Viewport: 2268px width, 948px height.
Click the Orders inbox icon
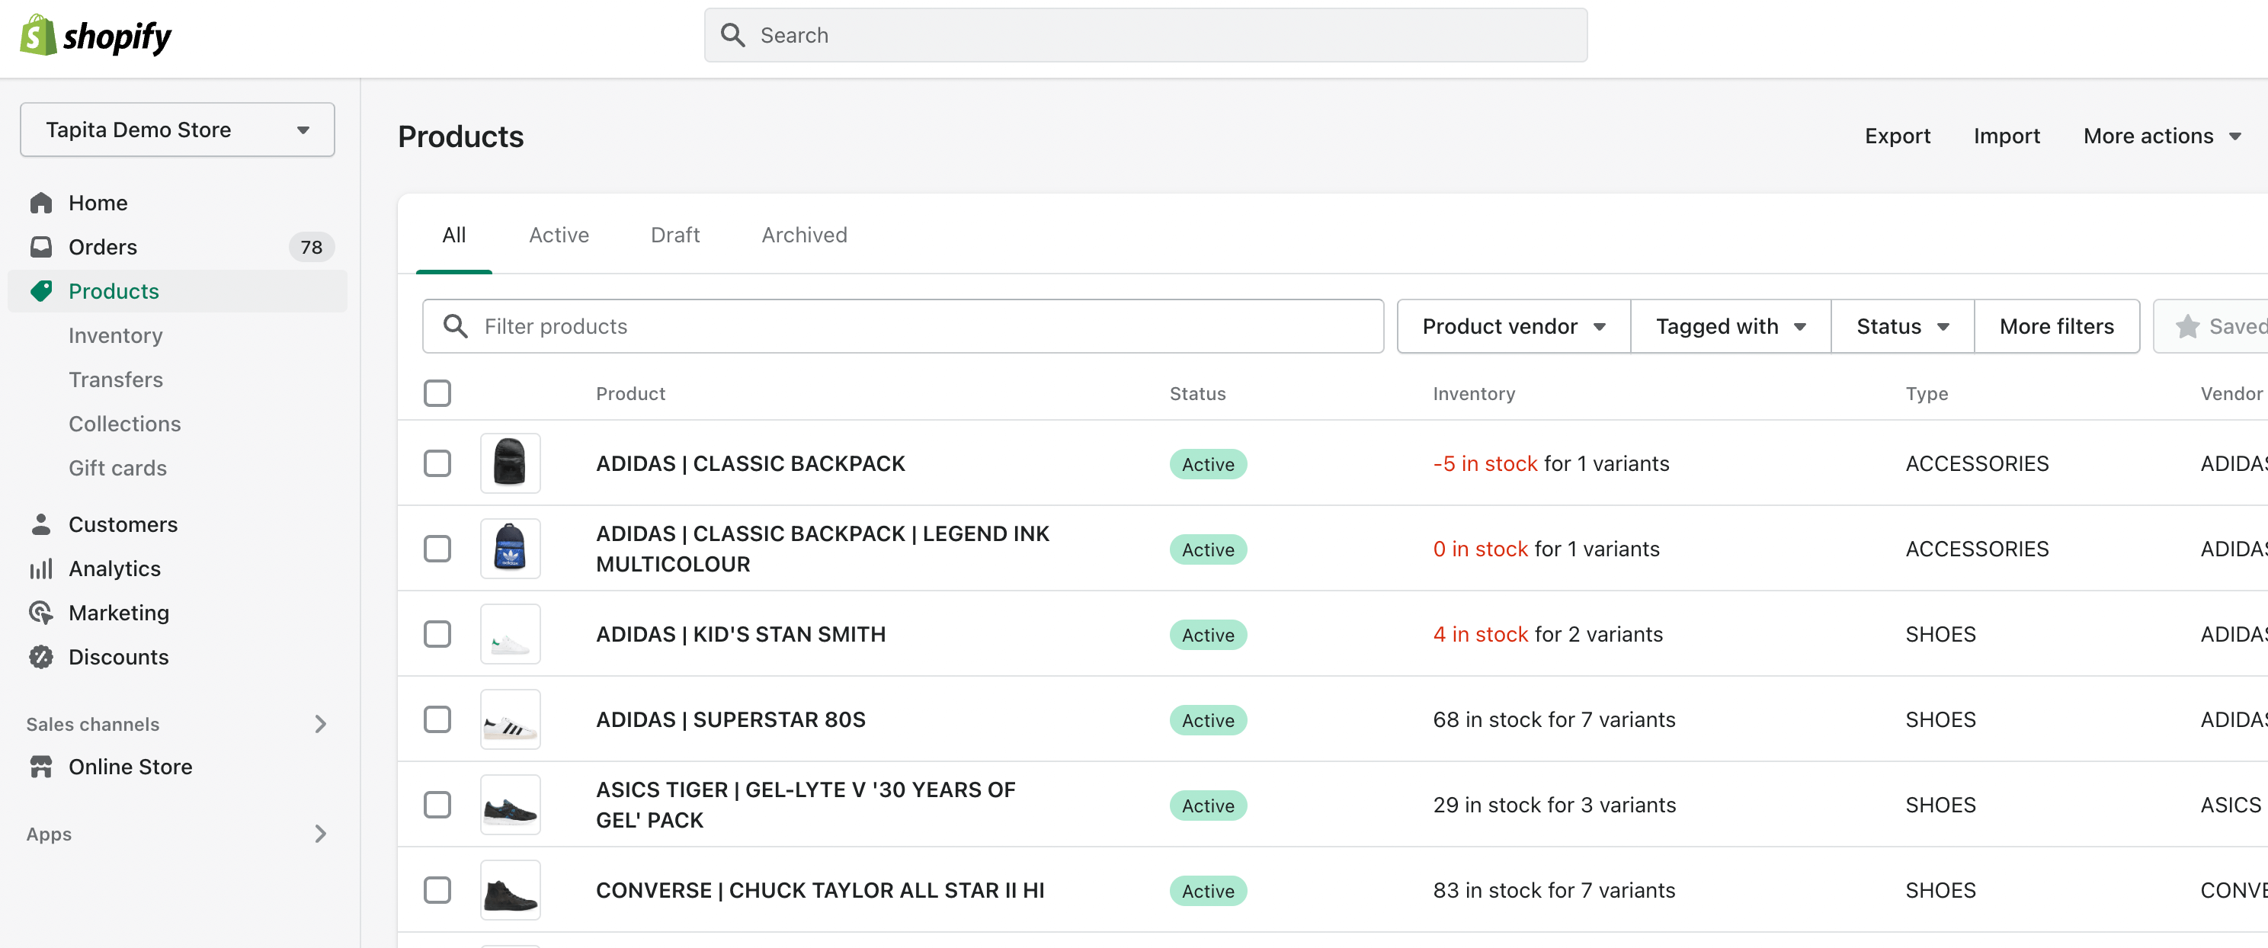pyautogui.click(x=40, y=246)
